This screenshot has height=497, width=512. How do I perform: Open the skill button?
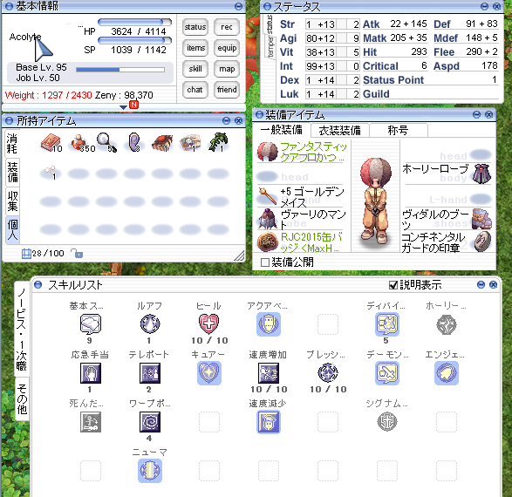pyautogui.click(x=195, y=69)
